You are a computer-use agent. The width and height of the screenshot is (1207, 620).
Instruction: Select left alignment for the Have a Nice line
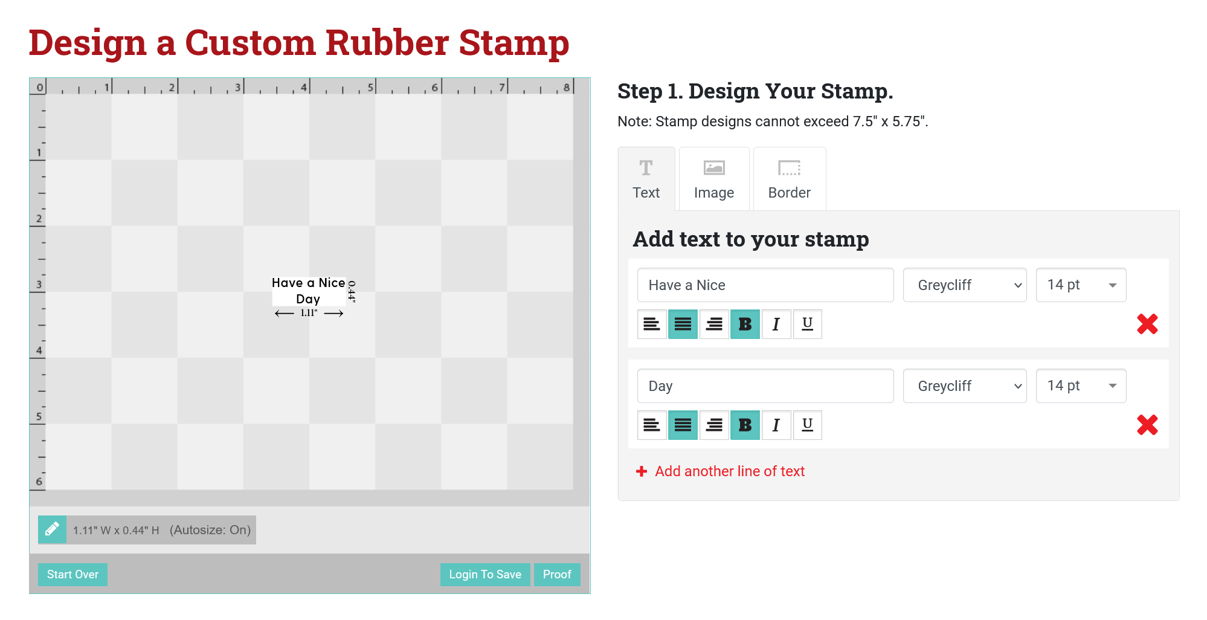(x=652, y=324)
